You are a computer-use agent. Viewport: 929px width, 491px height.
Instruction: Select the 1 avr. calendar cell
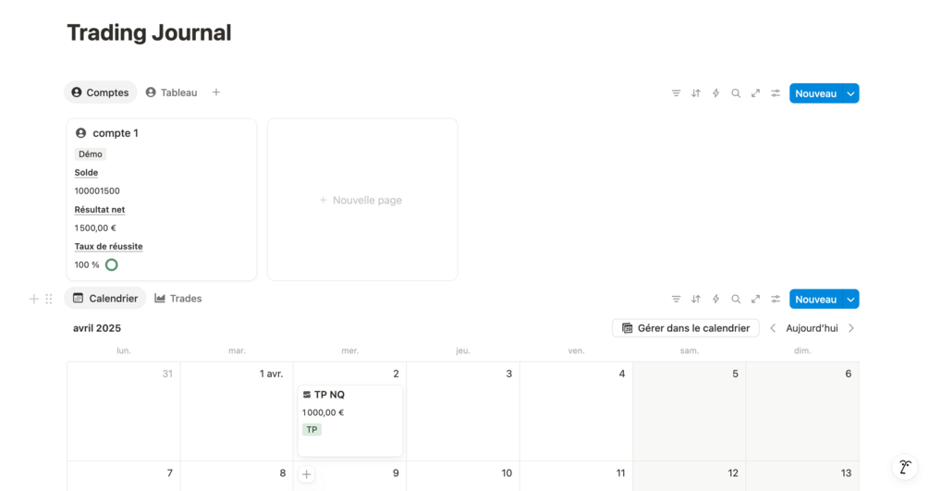(237, 411)
